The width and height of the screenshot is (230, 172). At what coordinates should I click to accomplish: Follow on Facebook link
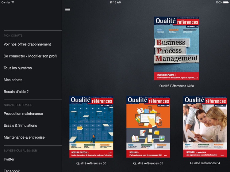[12, 171]
